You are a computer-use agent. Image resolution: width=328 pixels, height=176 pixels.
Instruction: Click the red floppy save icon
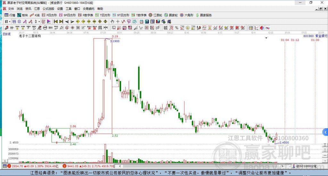click(158, 21)
